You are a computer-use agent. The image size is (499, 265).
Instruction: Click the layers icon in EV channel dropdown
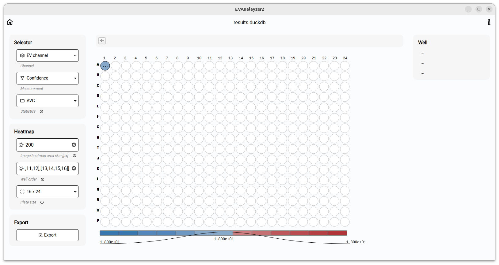point(22,55)
